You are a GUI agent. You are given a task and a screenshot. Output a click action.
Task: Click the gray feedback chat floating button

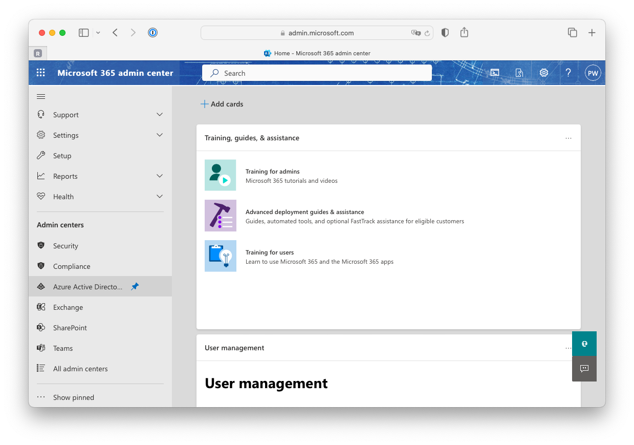point(584,369)
